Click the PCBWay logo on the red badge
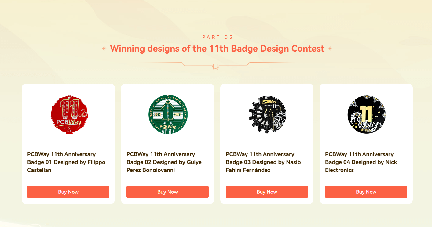 (69, 122)
